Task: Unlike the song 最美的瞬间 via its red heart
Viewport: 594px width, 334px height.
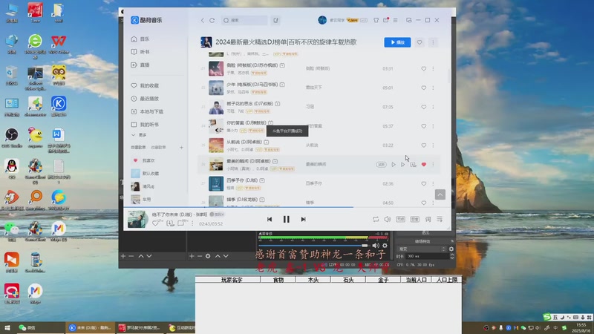Action: coord(423,164)
